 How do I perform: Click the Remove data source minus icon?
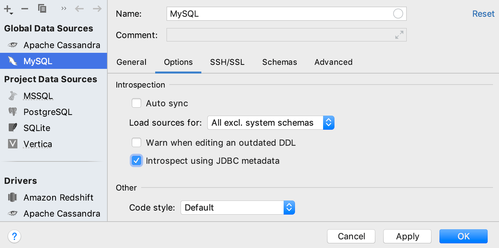coord(25,9)
